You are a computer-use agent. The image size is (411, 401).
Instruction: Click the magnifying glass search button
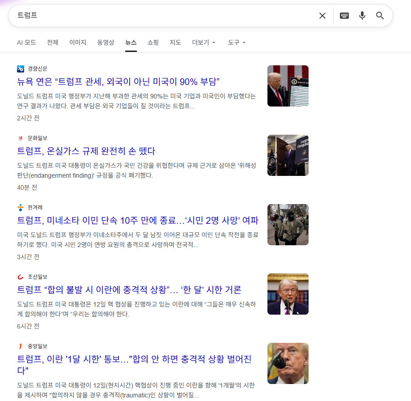(x=380, y=16)
